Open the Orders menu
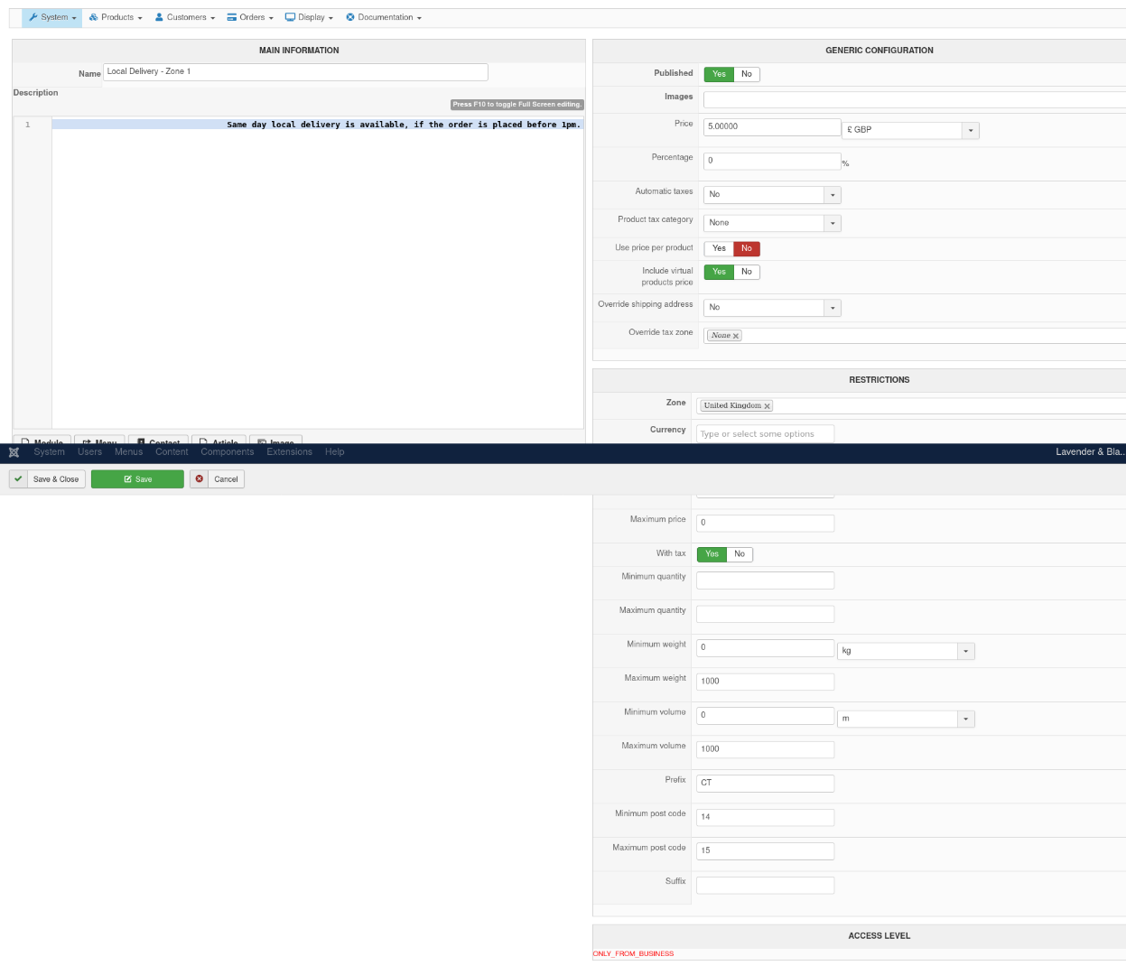The width and height of the screenshot is (1126, 975). 250,17
